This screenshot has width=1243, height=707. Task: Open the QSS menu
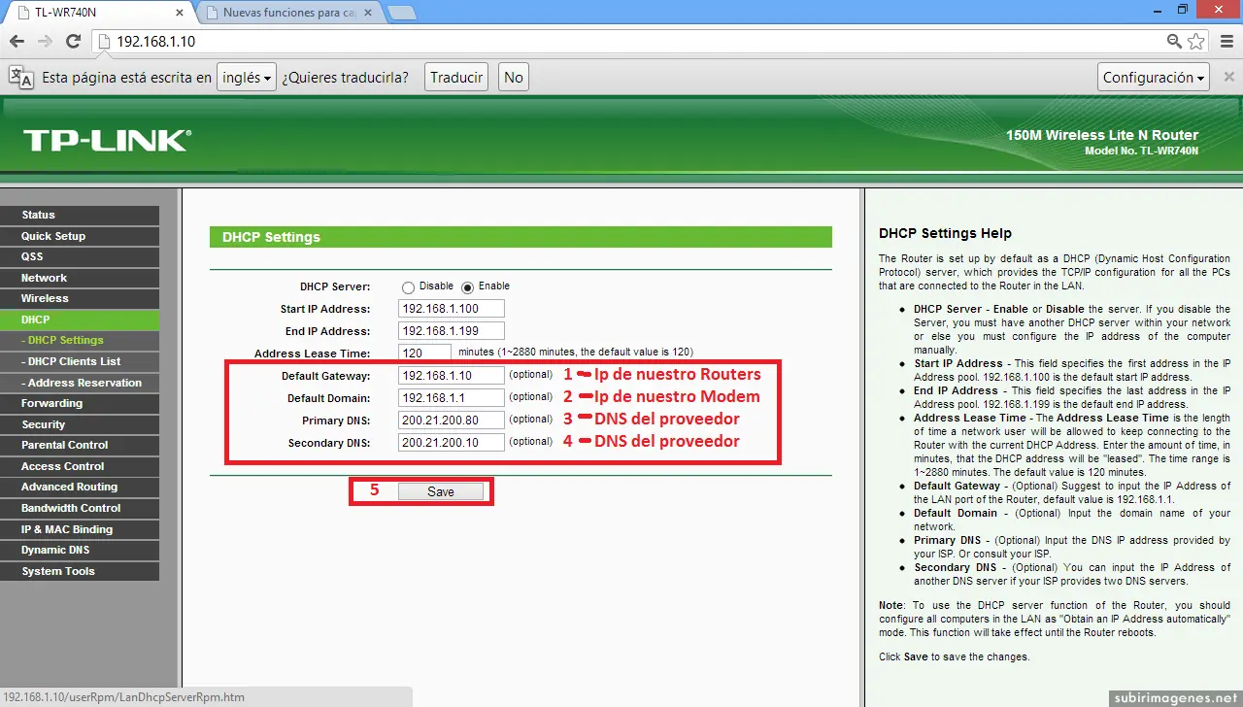coord(80,256)
